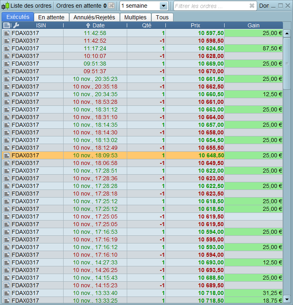Screen dimensions: 293x305
Task: Click the Prix column header
Action: [195, 25]
